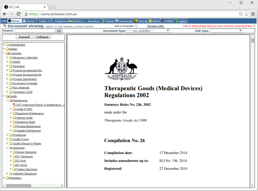Bookmark page with the star icon

tap(246, 14)
